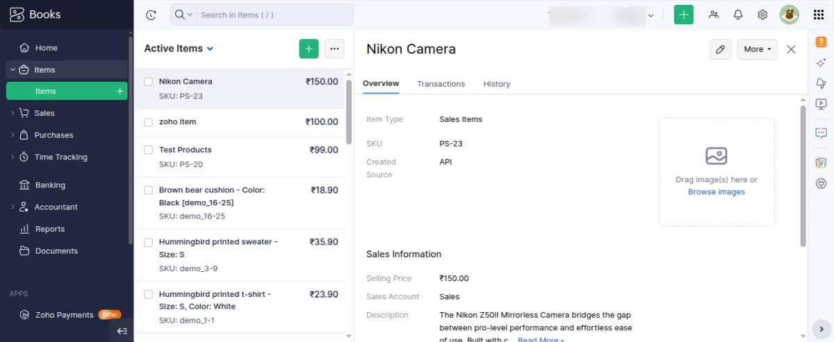Click the sidebar vertical scrollbar
The image size is (834, 342).
pyautogui.click(x=130, y=139)
